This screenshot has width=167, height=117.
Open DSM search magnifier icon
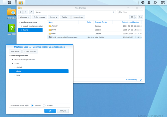tap(155, 3)
